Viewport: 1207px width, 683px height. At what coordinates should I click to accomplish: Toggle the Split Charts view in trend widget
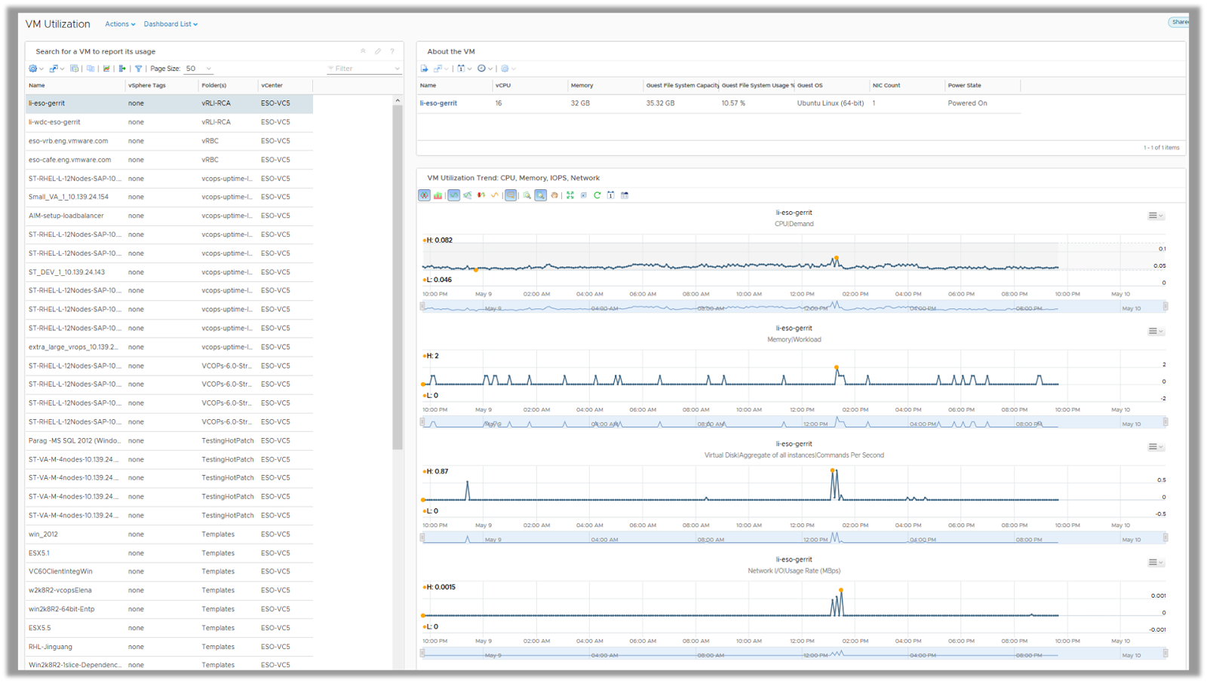point(425,195)
